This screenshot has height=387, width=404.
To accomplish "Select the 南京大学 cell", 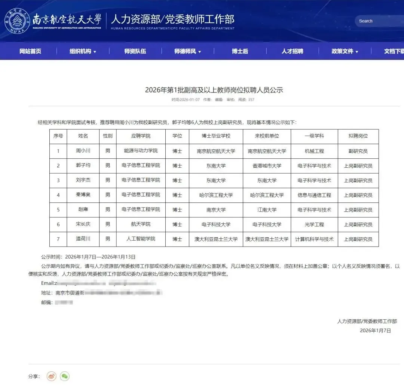I will (x=216, y=210).
